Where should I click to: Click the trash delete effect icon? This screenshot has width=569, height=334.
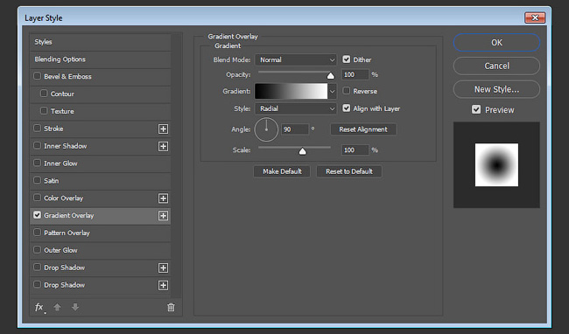pyautogui.click(x=171, y=307)
